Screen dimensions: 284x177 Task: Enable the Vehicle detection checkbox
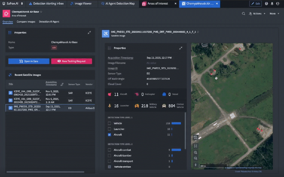[109, 123]
